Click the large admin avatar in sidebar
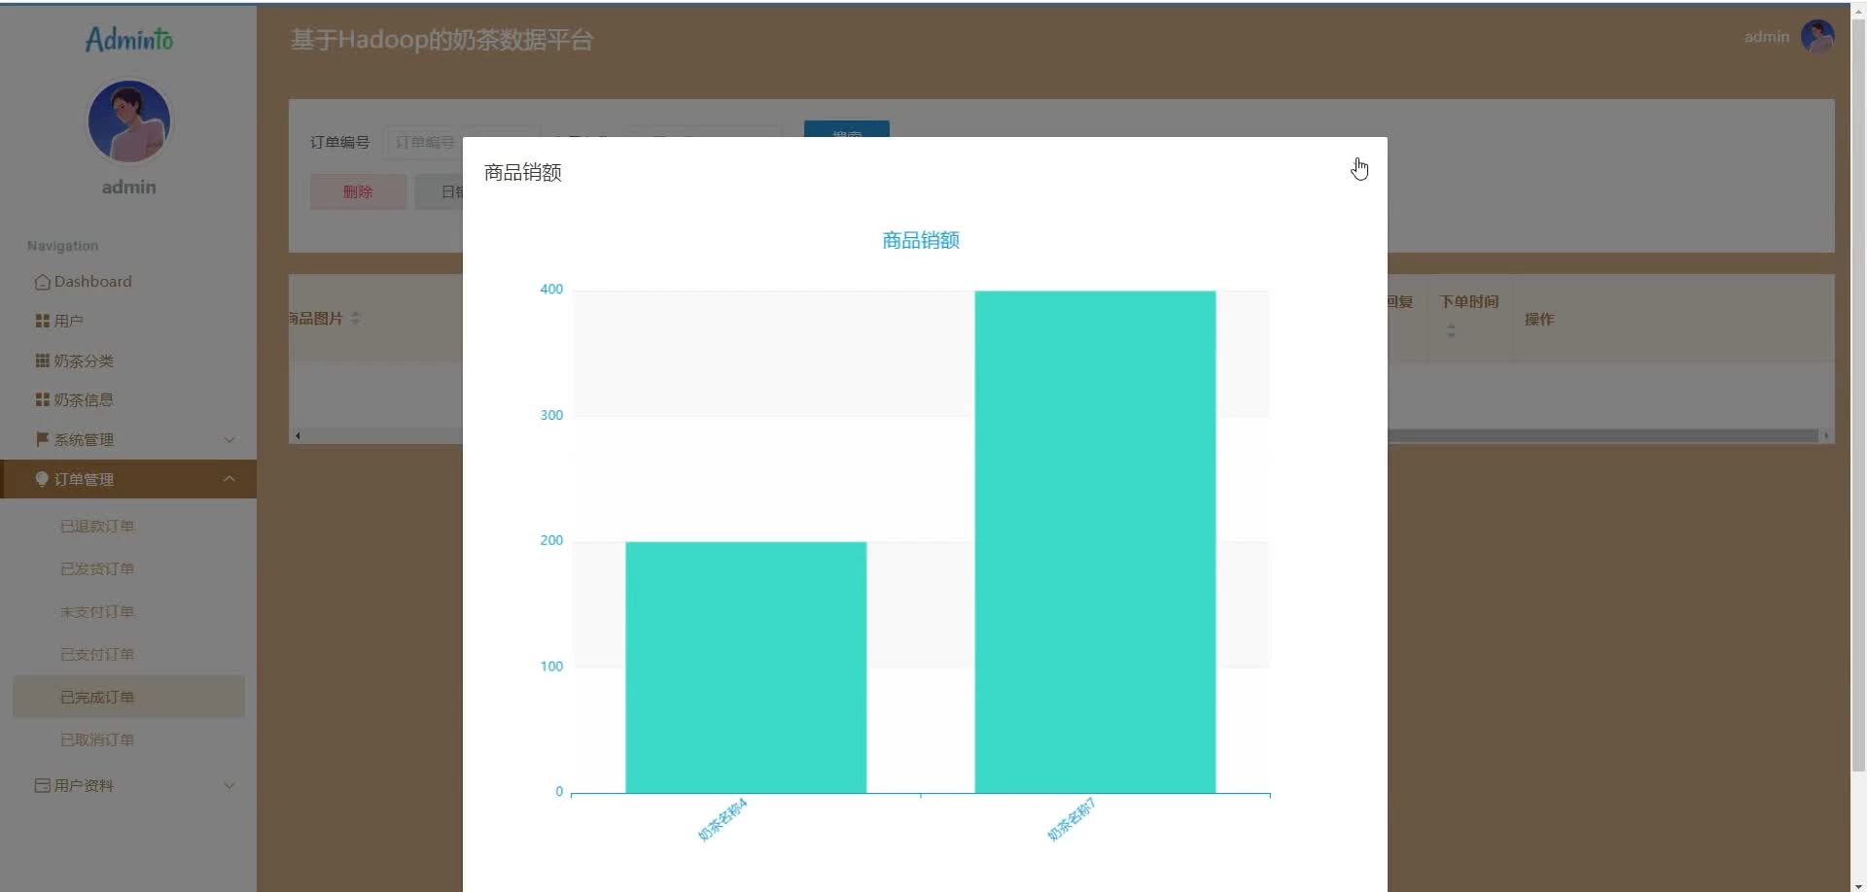The image size is (1867, 892). coord(129,121)
